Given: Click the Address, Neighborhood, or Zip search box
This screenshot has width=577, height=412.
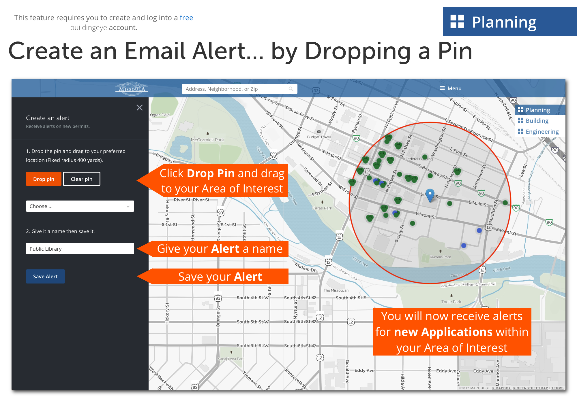Looking at the screenshot, I should coord(239,89).
